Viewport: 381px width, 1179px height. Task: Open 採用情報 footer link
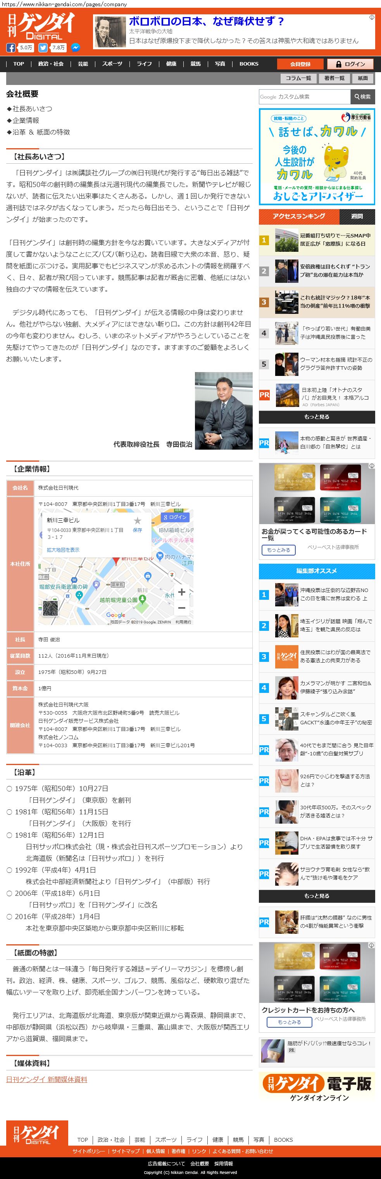(x=224, y=1163)
